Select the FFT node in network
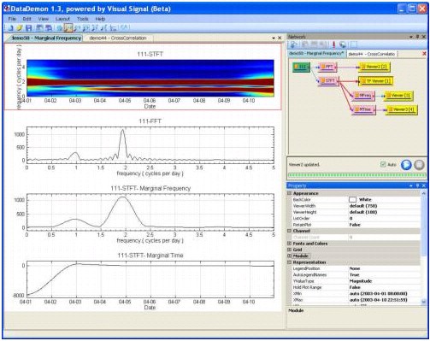The image size is (430, 341). point(327,67)
